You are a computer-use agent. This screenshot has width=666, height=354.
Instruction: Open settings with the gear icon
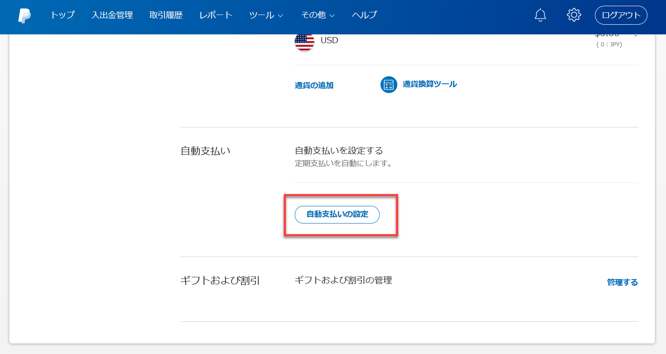pyautogui.click(x=573, y=15)
